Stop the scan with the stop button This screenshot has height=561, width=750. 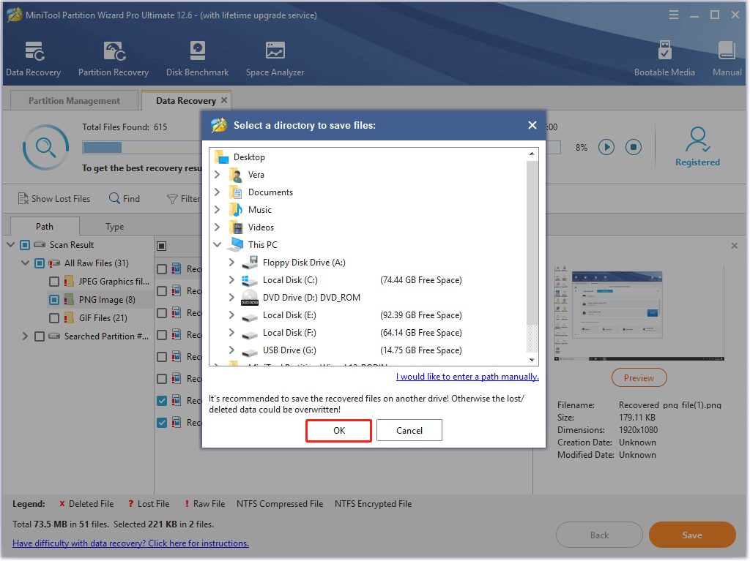[x=634, y=147]
